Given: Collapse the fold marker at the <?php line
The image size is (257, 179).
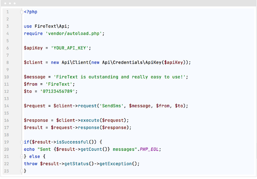Looking at the screenshot, I should 21,12.
